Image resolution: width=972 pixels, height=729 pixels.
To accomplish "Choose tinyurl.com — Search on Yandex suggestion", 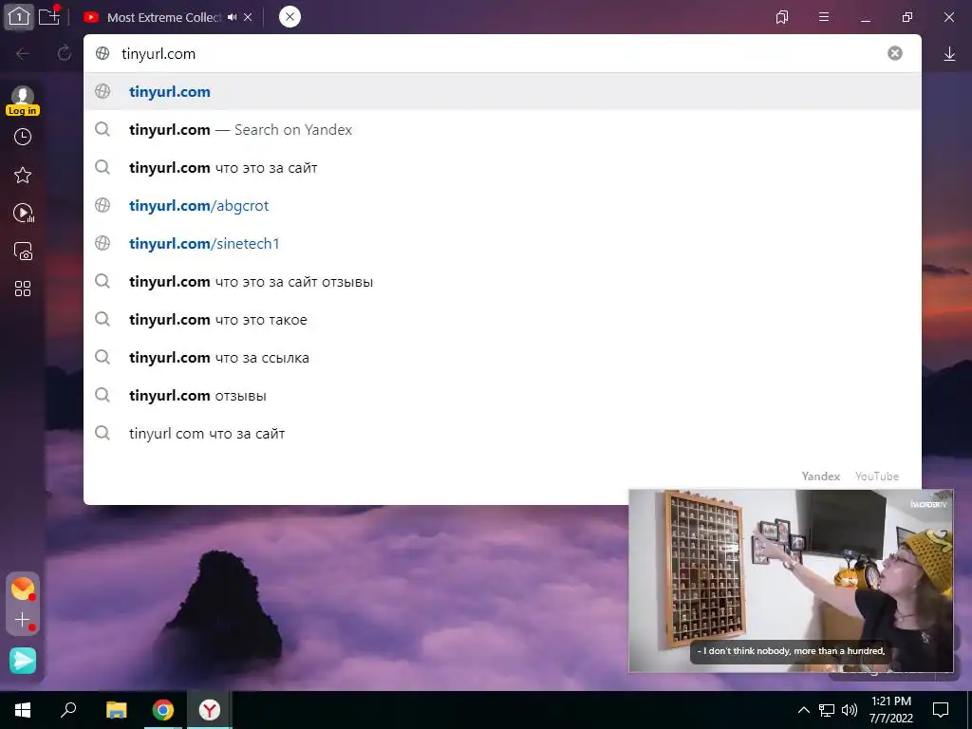I will tap(502, 129).
